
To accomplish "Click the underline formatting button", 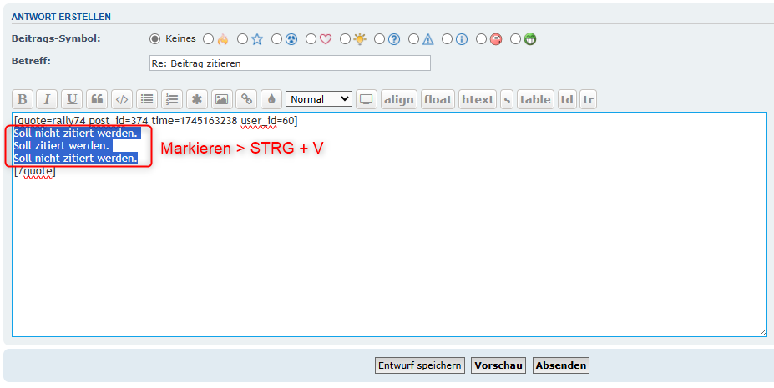I will point(73,99).
